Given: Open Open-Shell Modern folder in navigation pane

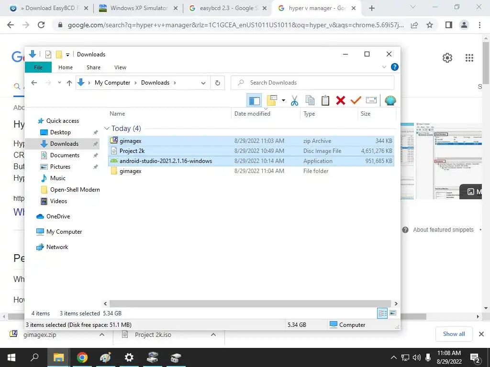Looking at the screenshot, I should pos(75,190).
